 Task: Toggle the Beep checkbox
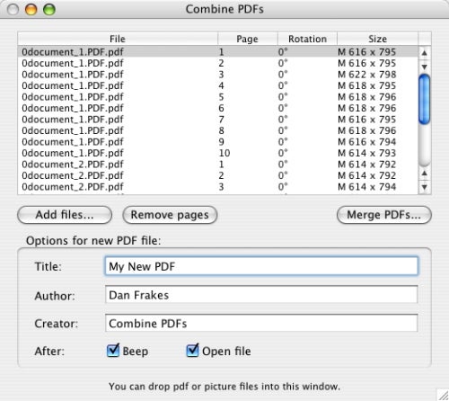point(113,351)
